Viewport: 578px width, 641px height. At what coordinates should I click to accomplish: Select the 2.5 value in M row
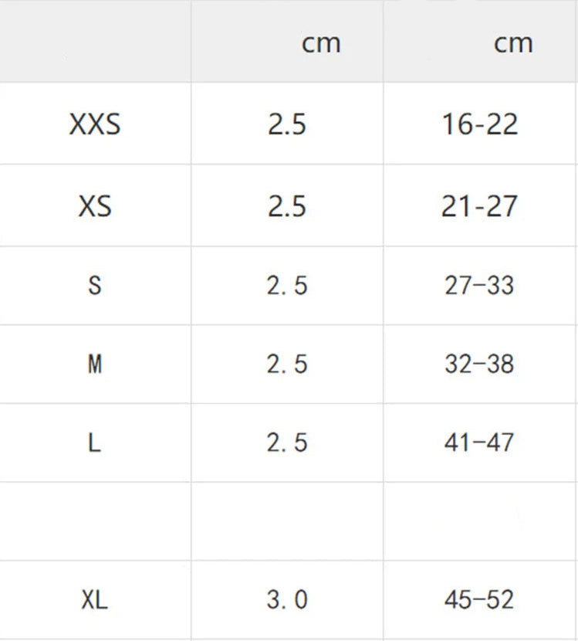coord(287,364)
